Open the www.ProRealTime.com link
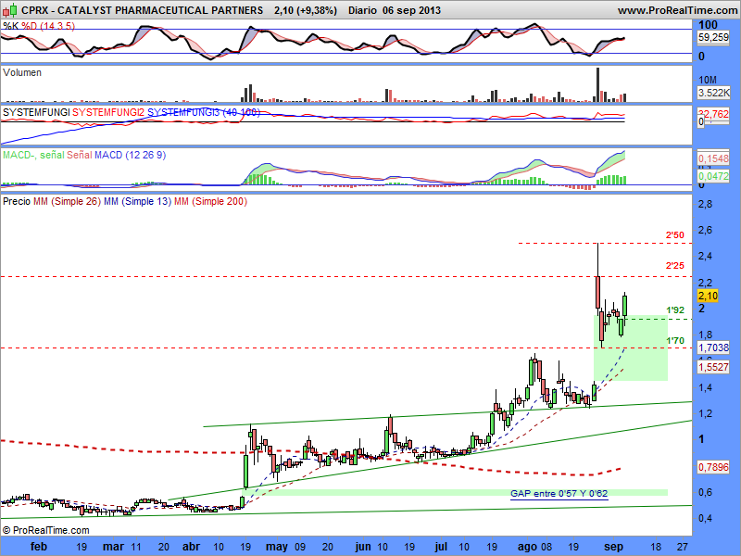 677,10
